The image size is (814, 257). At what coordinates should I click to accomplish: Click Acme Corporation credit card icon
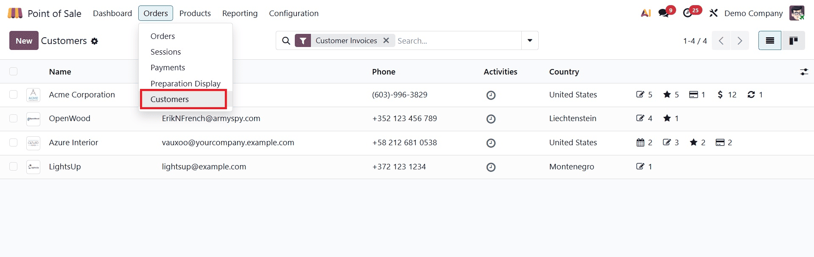(x=694, y=94)
